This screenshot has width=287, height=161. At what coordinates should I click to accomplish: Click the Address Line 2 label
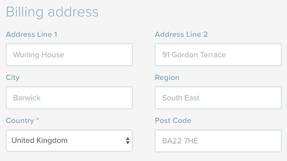[x=181, y=34]
